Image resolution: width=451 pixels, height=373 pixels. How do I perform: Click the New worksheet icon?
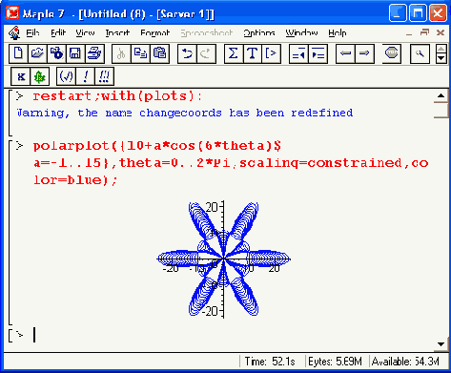[18, 53]
